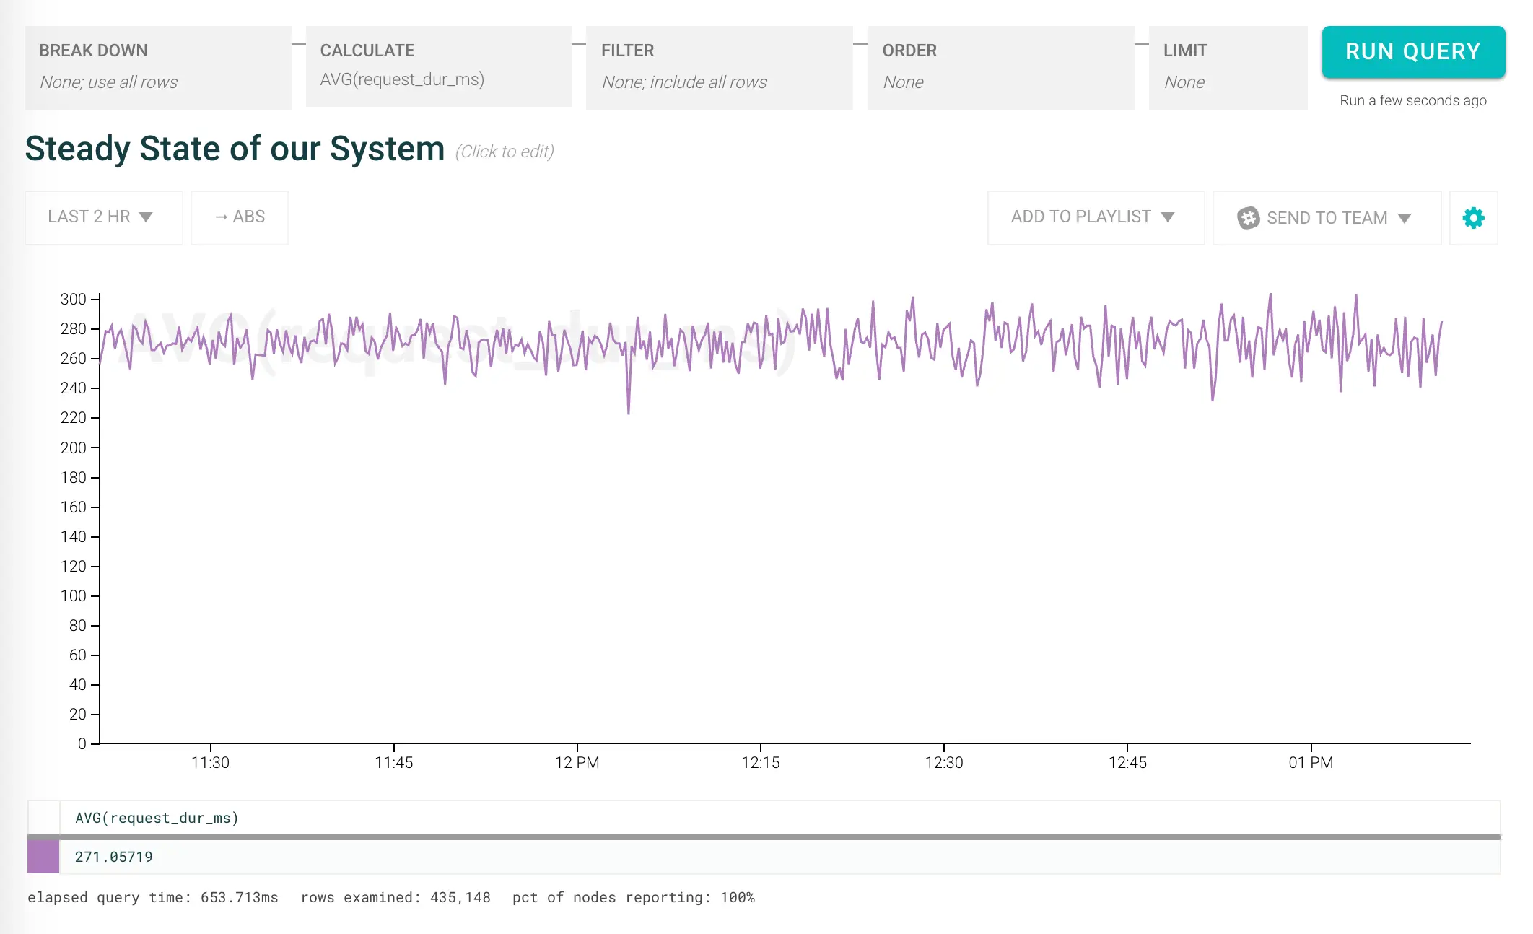Open the Filter clause box
Screen dimensions: 1533x934
click(x=719, y=67)
